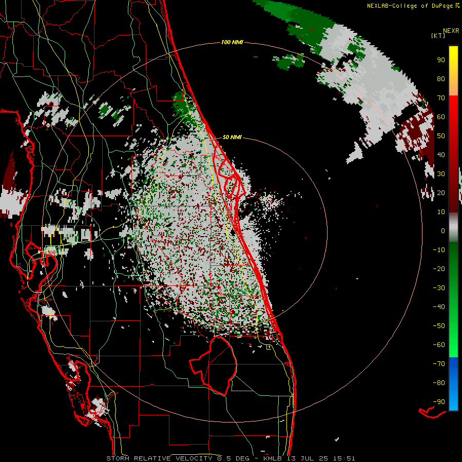Click the -90 value on the velocity scale

[x=439, y=402]
